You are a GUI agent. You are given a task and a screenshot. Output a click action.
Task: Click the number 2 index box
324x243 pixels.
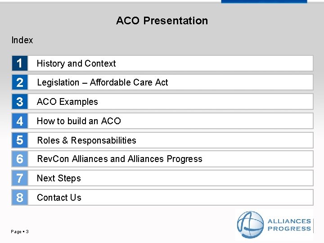(x=19, y=82)
